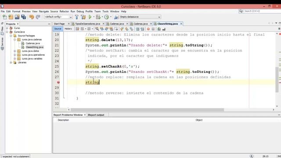Click the Debug Project toolbar icon
The image size is (281, 158).
pos(98,17)
